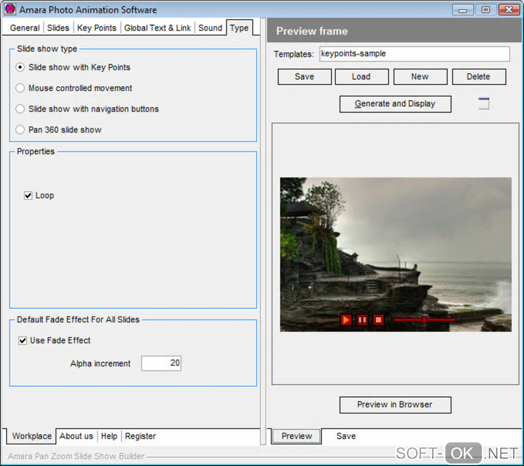Click Generate and Display button

[396, 104]
